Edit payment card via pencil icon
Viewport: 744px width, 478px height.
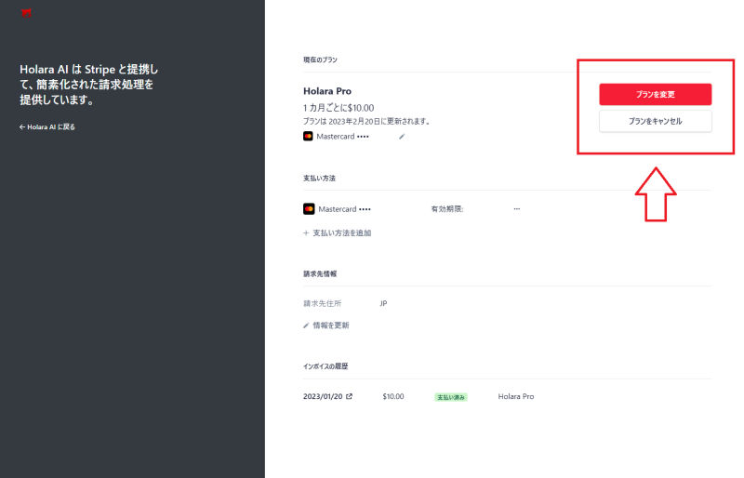[402, 137]
